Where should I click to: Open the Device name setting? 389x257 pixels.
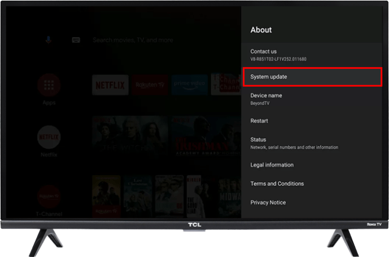[x=312, y=99]
